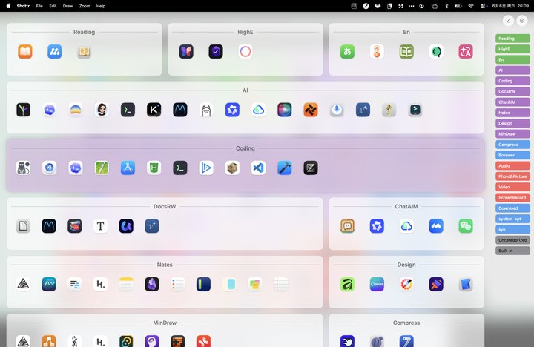The height and width of the screenshot is (347, 534).
Task: Launch WeChat in the Chat&IM section
Action: (x=466, y=226)
